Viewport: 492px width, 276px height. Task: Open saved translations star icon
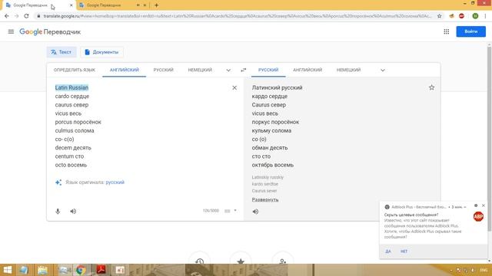(x=241, y=261)
